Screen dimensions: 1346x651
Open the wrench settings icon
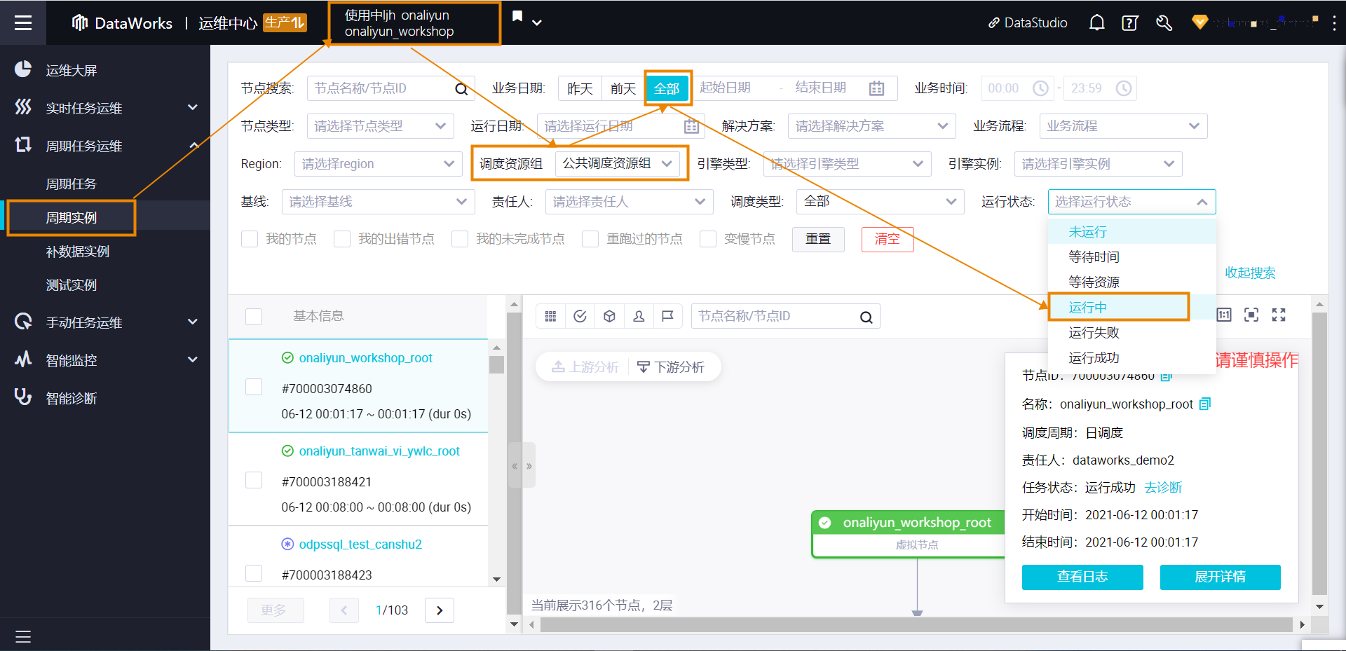click(x=1164, y=23)
